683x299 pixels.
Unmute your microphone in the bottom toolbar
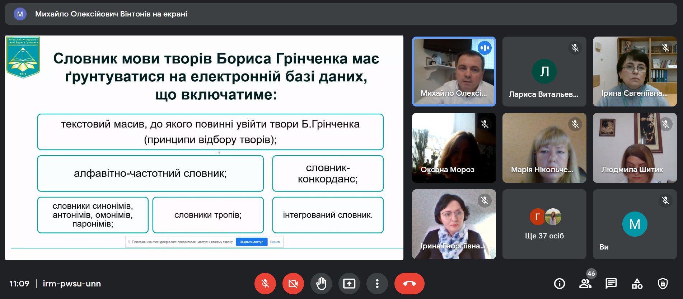click(265, 284)
